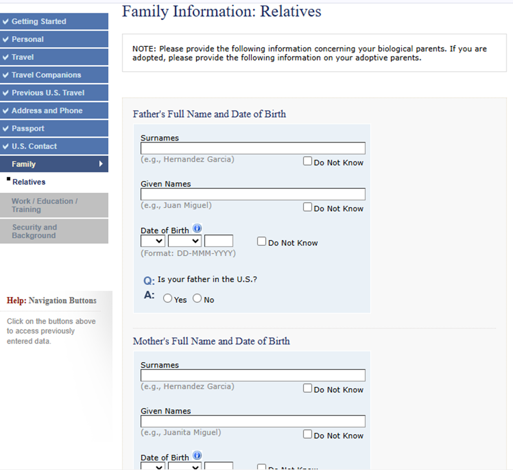
Task: Click the Relatives sub-page link
Action: point(29,182)
